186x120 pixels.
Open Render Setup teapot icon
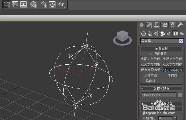(44, 5)
